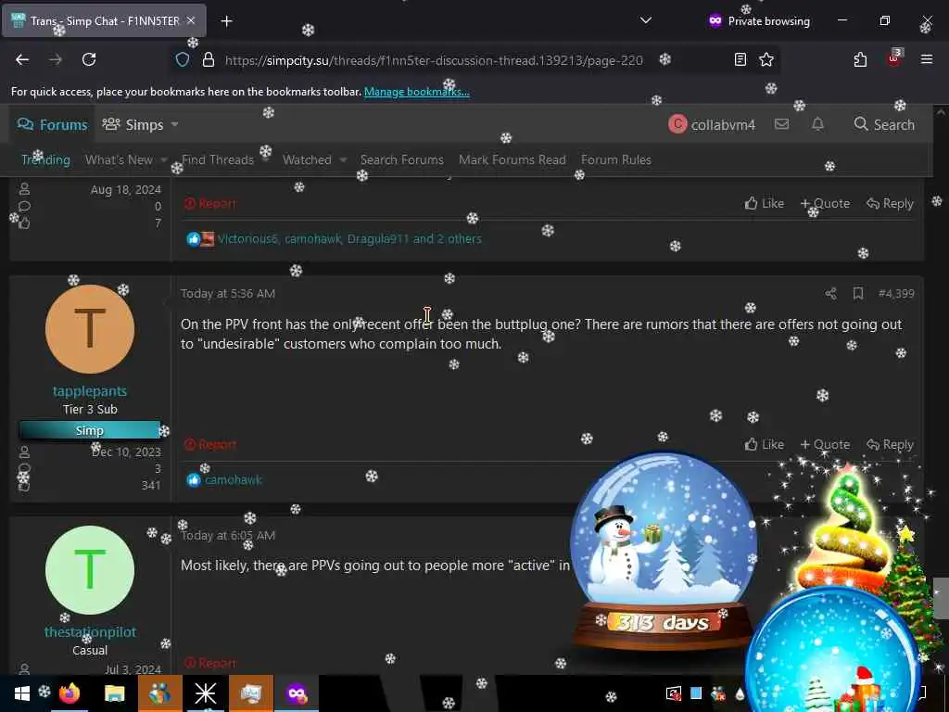The width and height of the screenshot is (949, 712).
Task: Expand the Watched dropdown arrow
Action: tap(343, 159)
